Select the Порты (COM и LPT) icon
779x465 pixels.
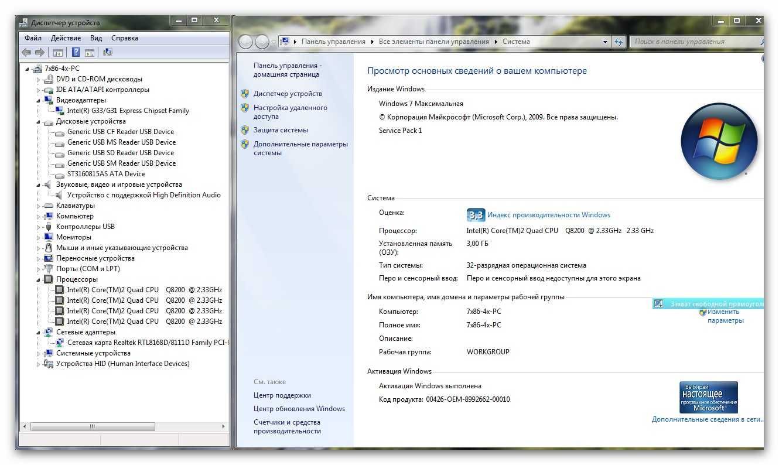click(x=49, y=269)
